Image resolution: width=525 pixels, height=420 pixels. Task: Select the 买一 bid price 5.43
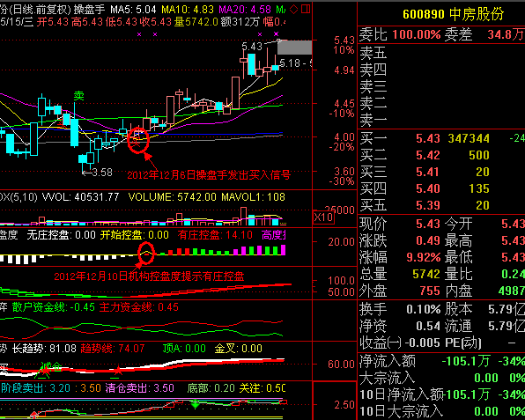pyautogui.click(x=427, y=138)
